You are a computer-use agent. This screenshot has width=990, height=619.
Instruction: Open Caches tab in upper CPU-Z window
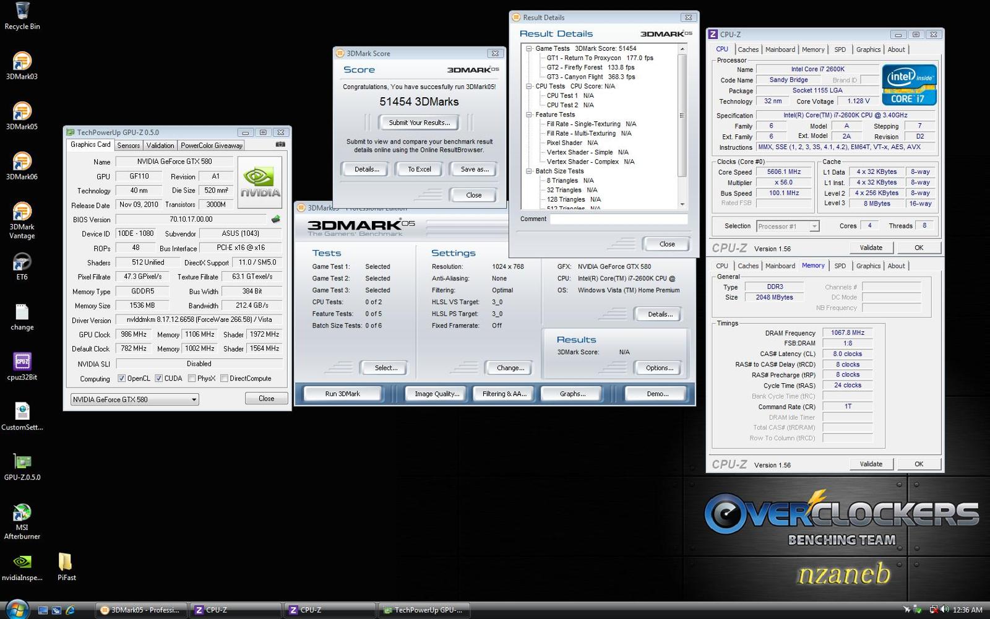pos(748,50)
